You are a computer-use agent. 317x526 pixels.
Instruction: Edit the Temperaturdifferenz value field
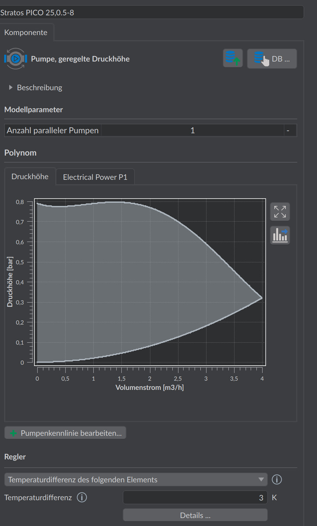(195, 497)
